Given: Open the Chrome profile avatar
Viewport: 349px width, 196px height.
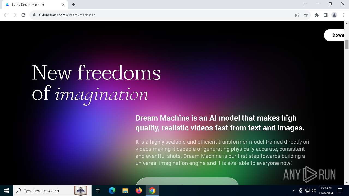Looking at the screenshot, I should (x=334, y=15).
